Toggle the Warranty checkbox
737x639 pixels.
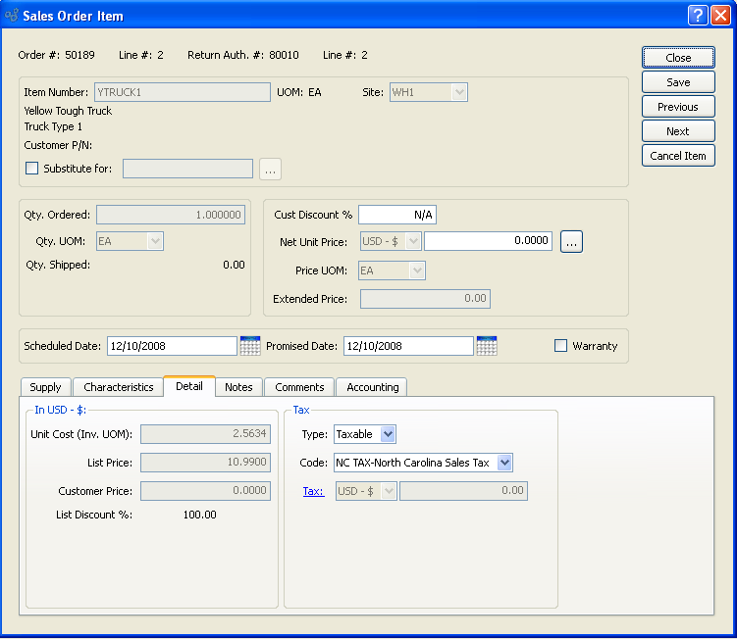(561, 346)
